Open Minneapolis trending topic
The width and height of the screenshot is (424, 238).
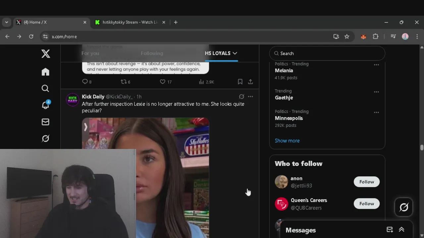(x=289, y=118)
